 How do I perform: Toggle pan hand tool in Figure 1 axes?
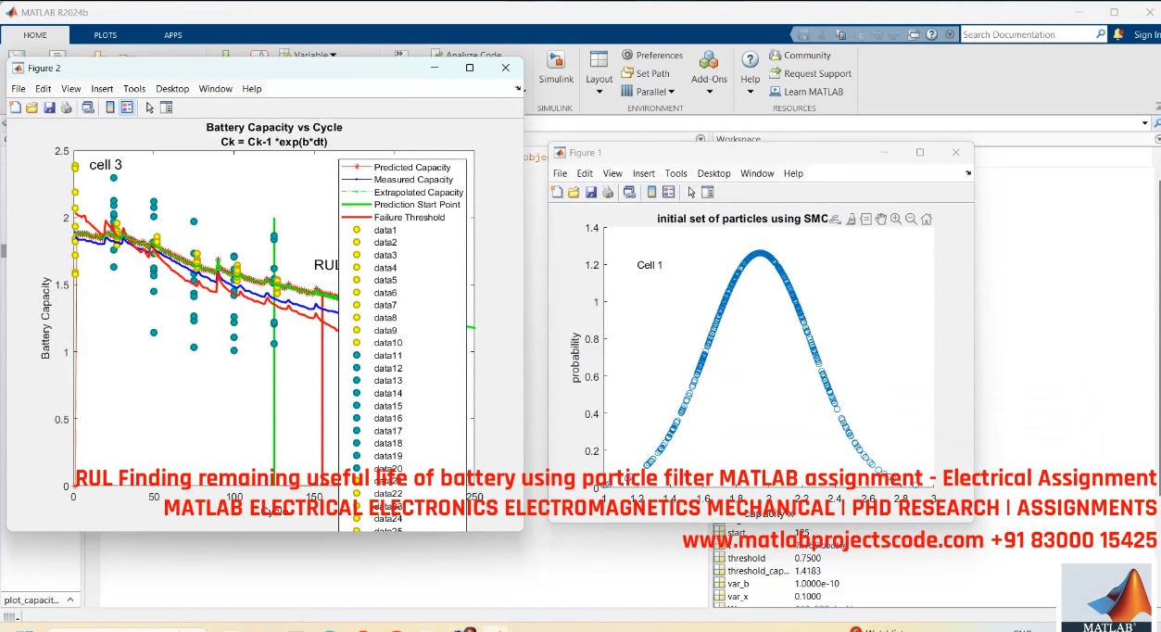(881, 219)
